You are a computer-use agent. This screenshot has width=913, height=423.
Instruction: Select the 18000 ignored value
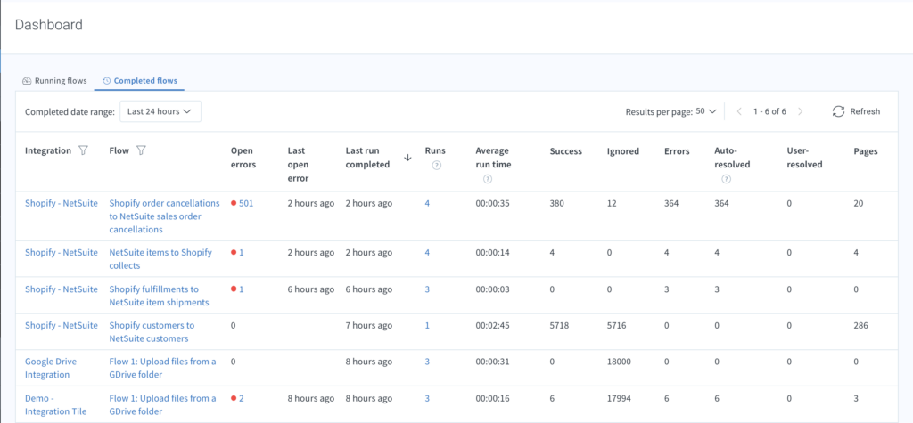619,362
